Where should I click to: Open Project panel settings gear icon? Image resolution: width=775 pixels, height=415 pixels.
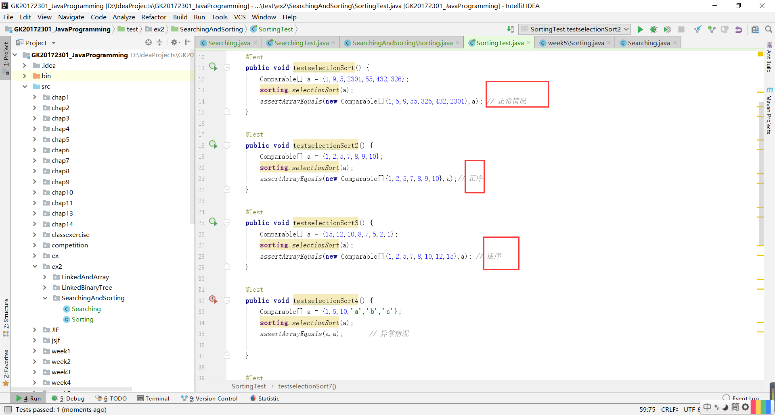(175, 42)
